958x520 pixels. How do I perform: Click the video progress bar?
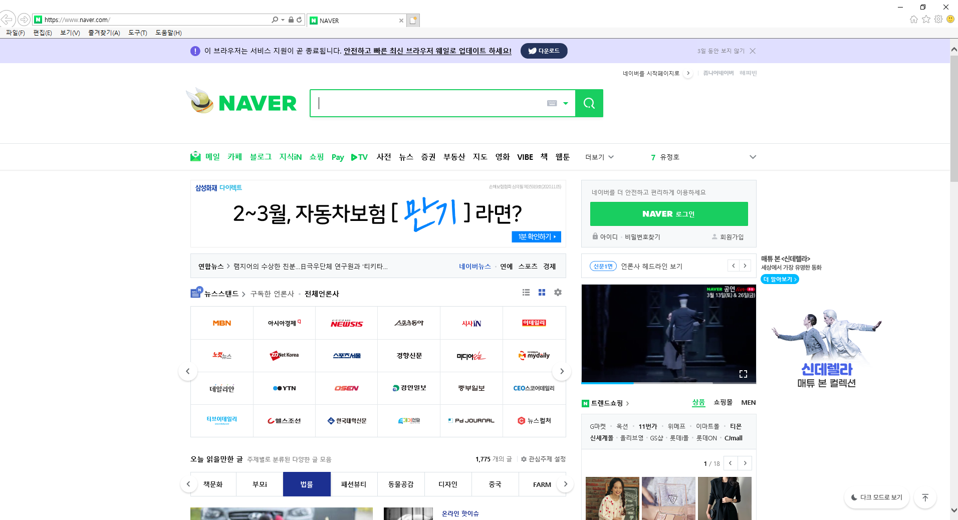click(x=669, y=383)
